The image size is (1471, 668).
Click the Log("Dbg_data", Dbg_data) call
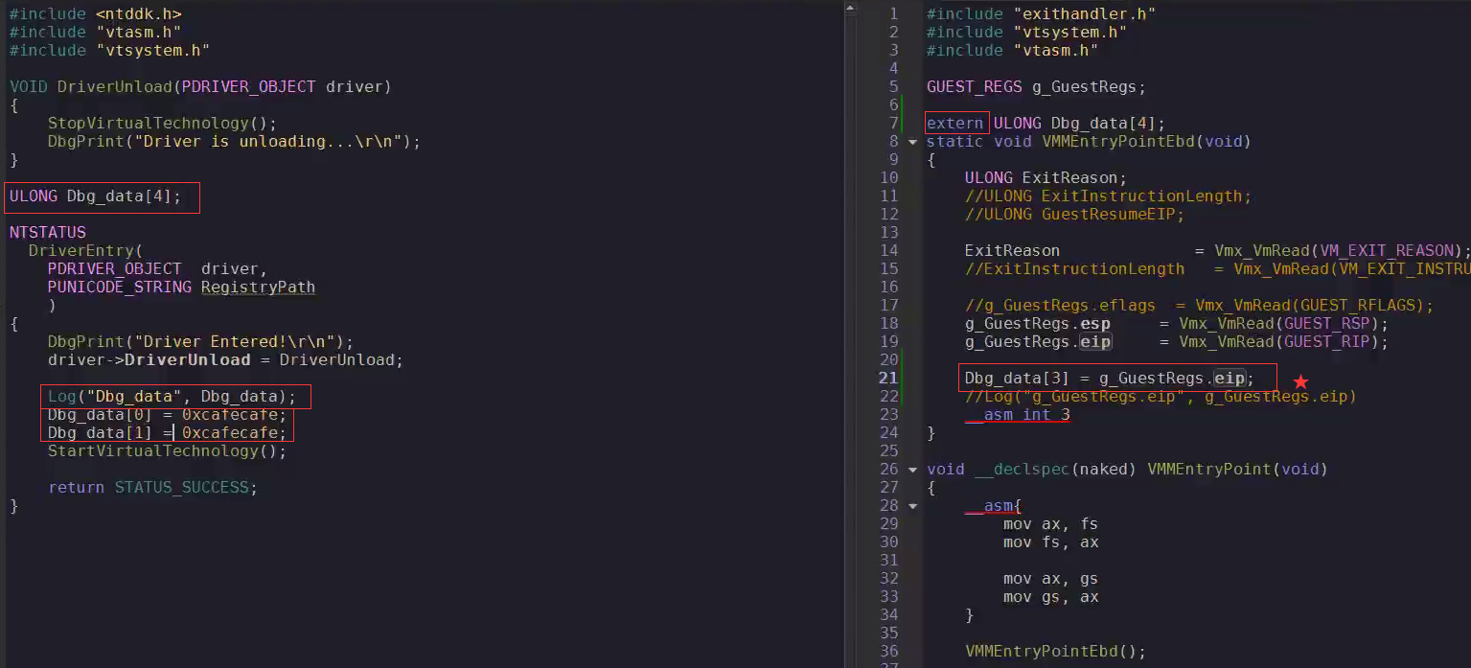(172, 396)
